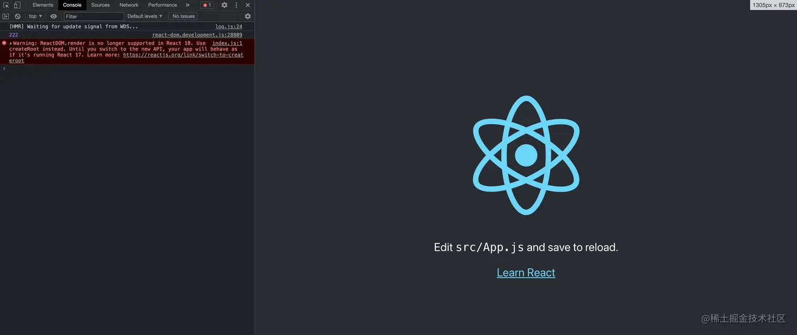This screenshot has width=797, height=335.
Task: Expand the ReactDOM.render warning message
Action: tap(11, 43)
